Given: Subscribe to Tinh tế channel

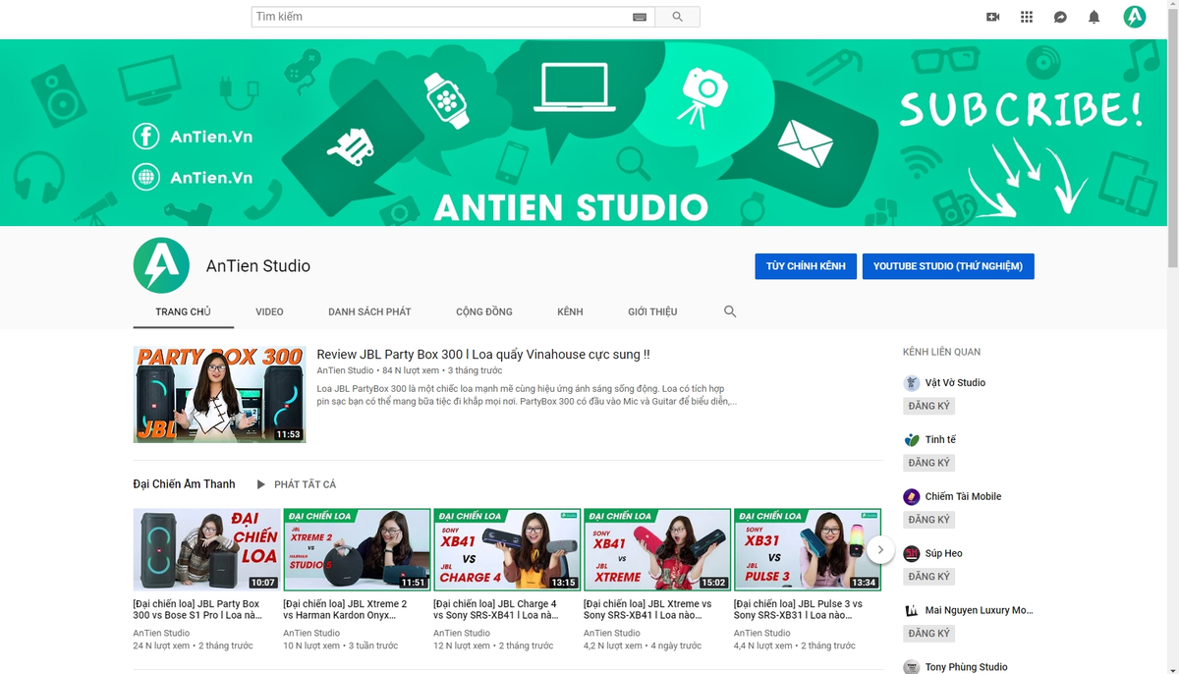Looking at the screenshot, I should 928,463.
